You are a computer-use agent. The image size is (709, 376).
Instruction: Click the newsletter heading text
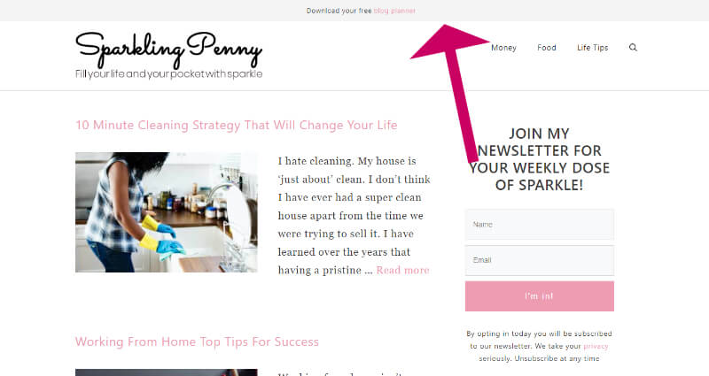tap(540, 159)
